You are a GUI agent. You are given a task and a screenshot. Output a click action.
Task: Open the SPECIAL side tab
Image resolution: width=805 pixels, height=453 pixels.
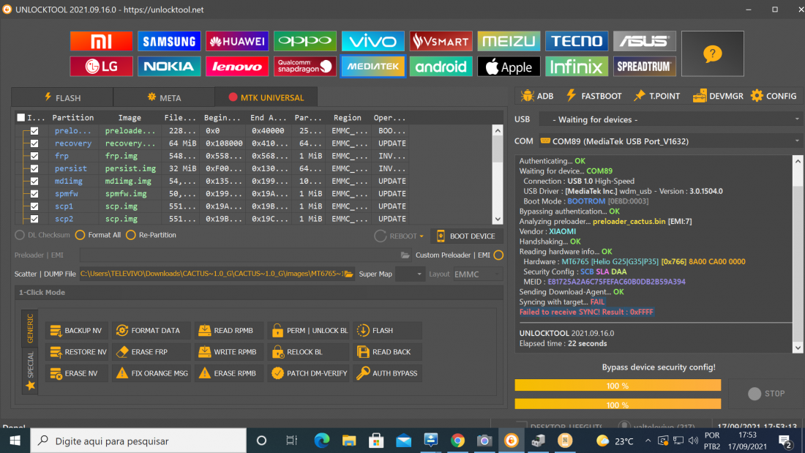(x=30, y=370)
